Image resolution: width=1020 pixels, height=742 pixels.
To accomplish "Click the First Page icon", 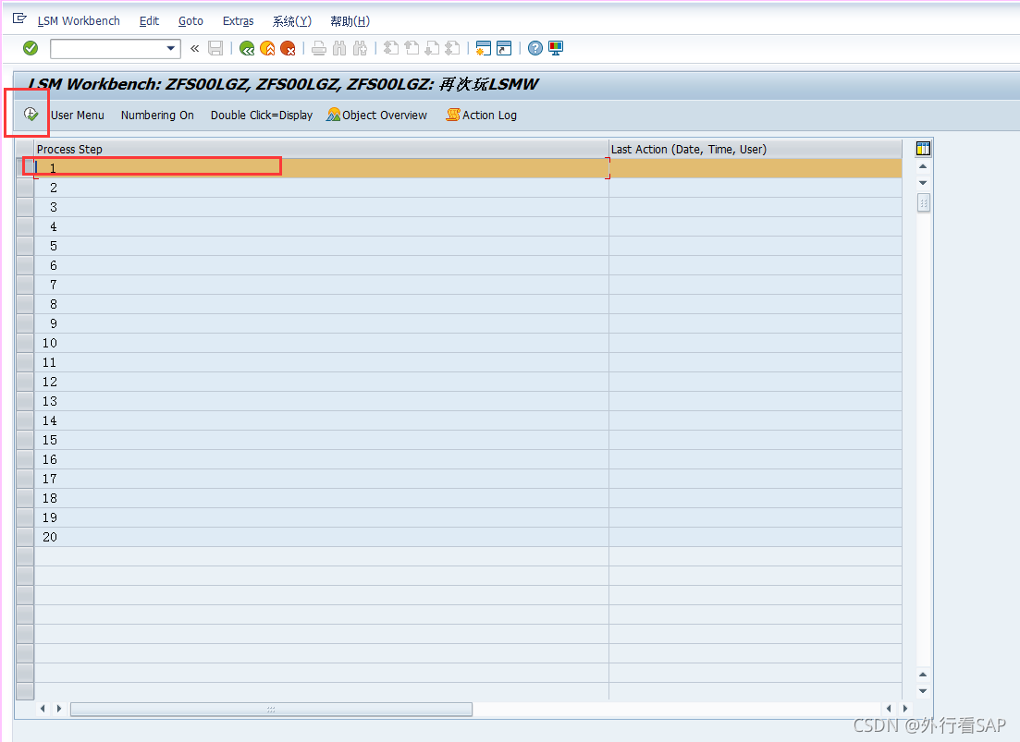I will pyautogui.click(x=391, y=48).
